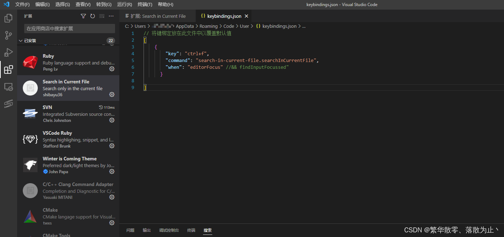Click the User breadcrumb segment

[x=244, y=26]
